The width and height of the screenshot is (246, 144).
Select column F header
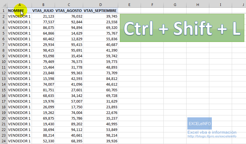click(x=152, y=5)
